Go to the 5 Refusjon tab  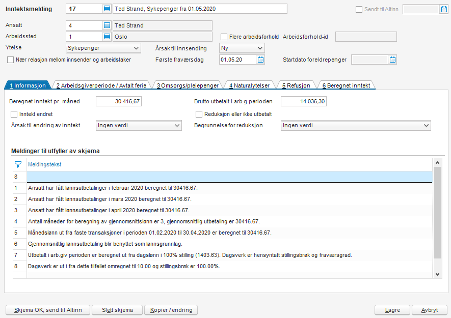[x=296, y=85]
